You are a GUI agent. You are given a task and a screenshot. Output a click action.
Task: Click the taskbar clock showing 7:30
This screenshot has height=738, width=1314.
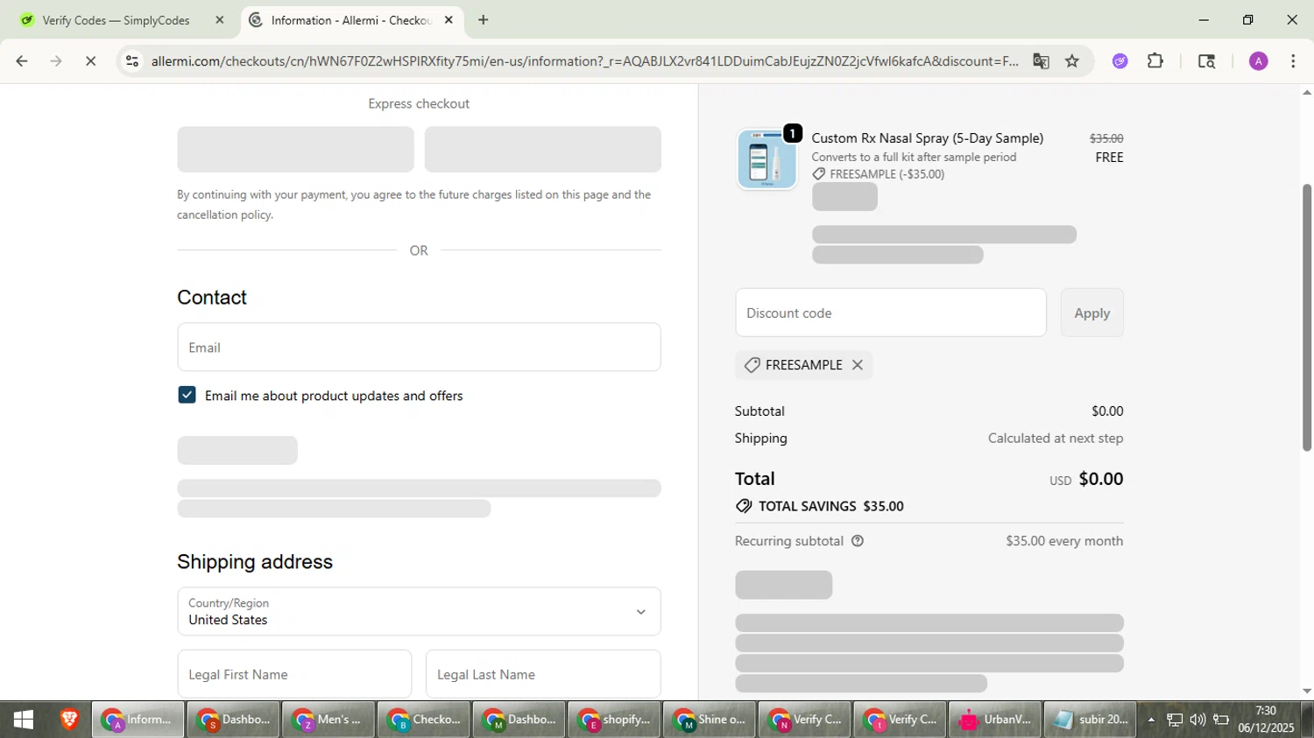coord(1266,720)
